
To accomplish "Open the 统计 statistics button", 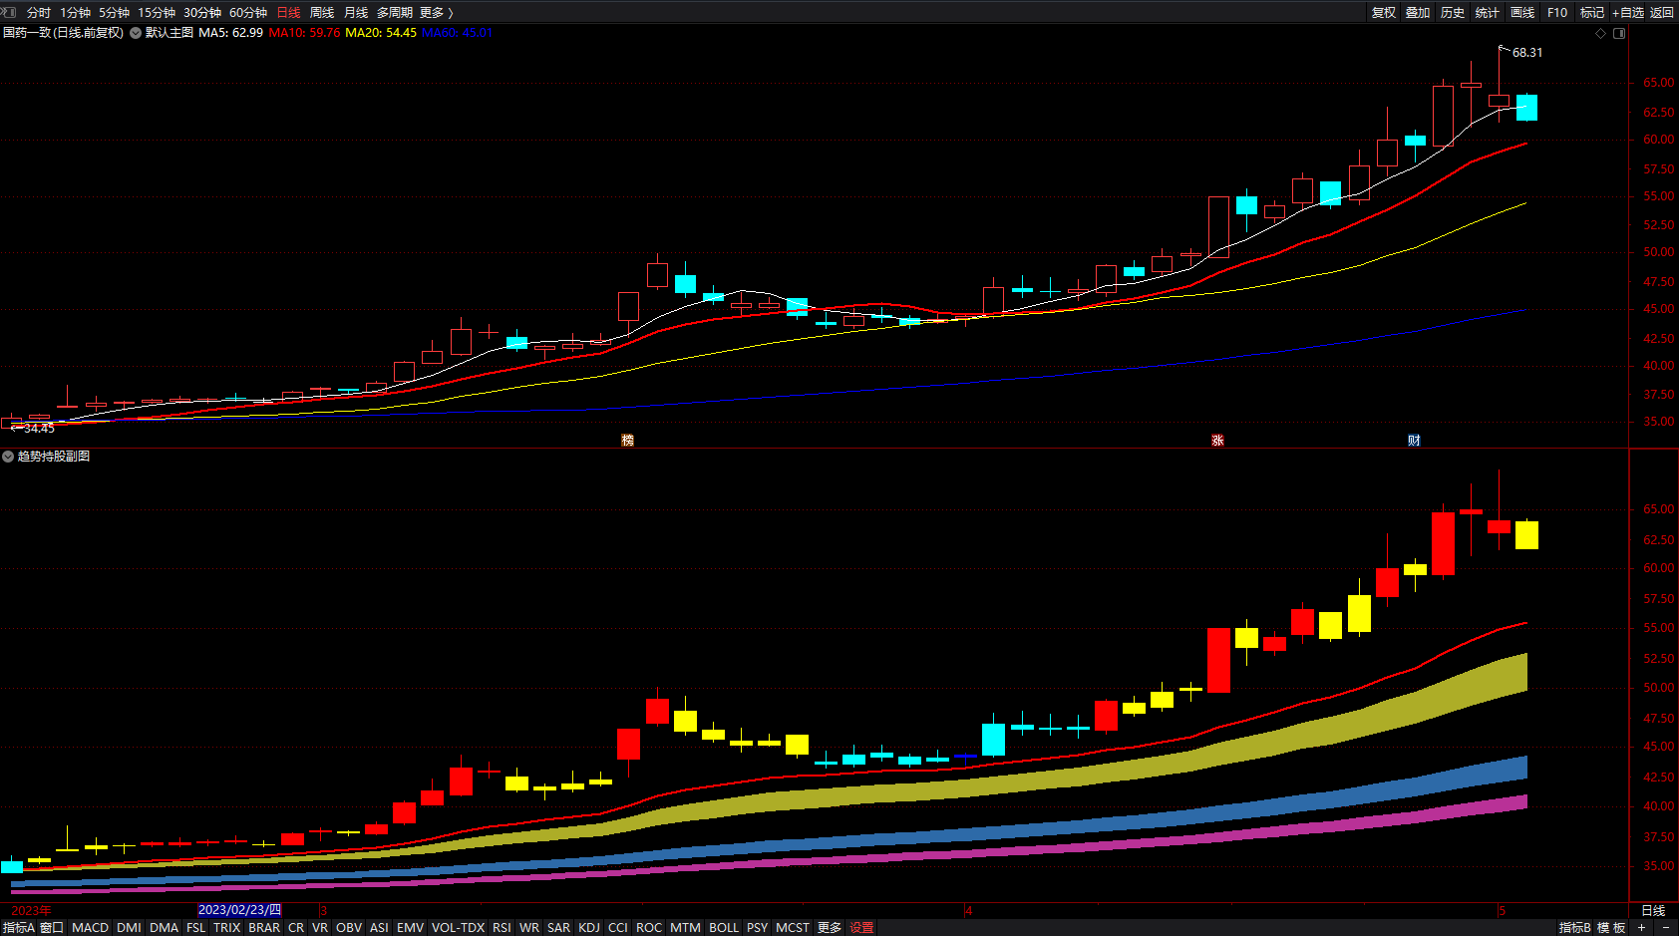I will (1488, 12).
